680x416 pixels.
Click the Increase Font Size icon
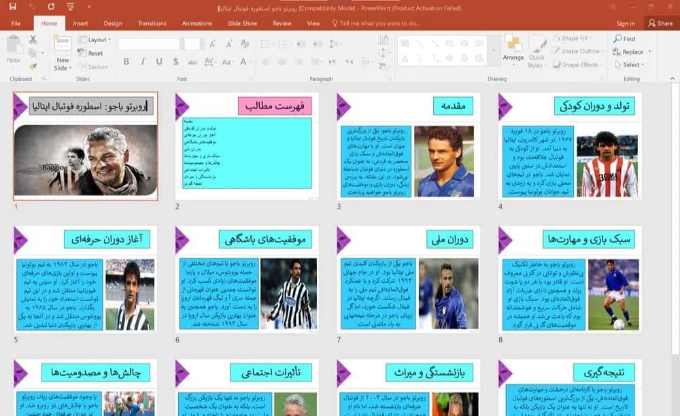click(x=212, y=44)
